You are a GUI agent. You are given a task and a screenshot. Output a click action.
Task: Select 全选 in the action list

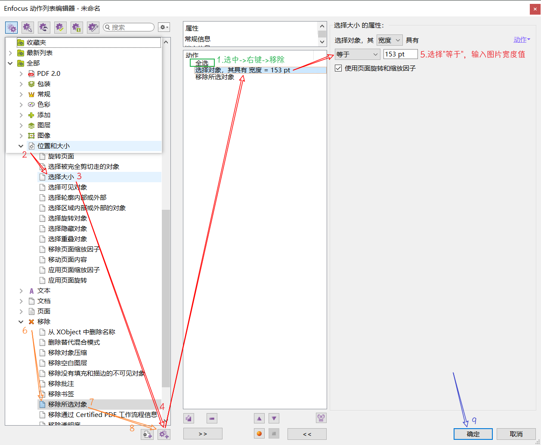tap(202, 63)
